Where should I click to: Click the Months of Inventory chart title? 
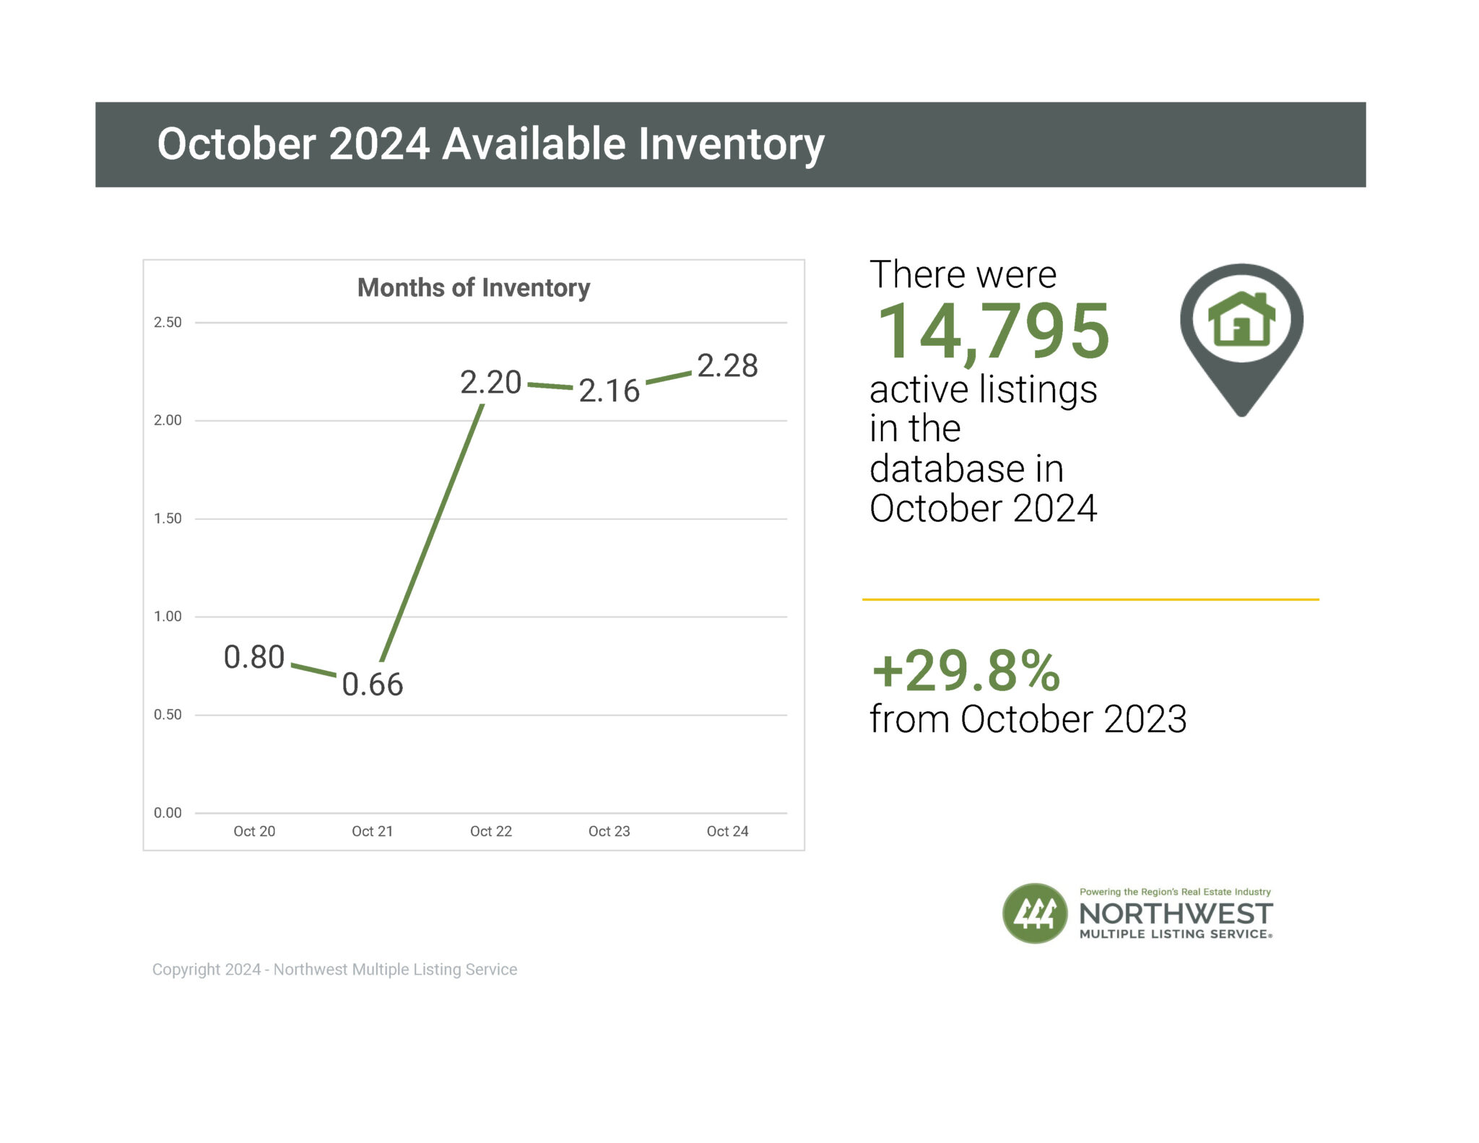[474, 287]
